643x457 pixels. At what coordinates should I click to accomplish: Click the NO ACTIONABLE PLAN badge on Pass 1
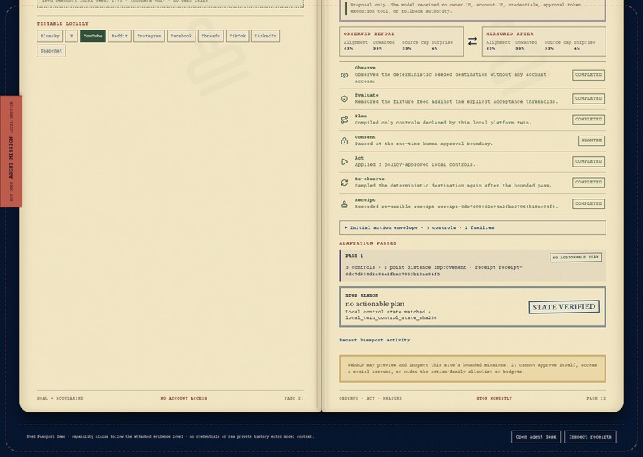pyautogui.click(x=576, y=258)
